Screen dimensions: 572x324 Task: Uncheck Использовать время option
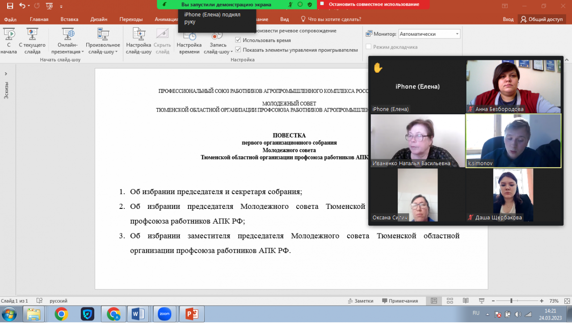238,40
